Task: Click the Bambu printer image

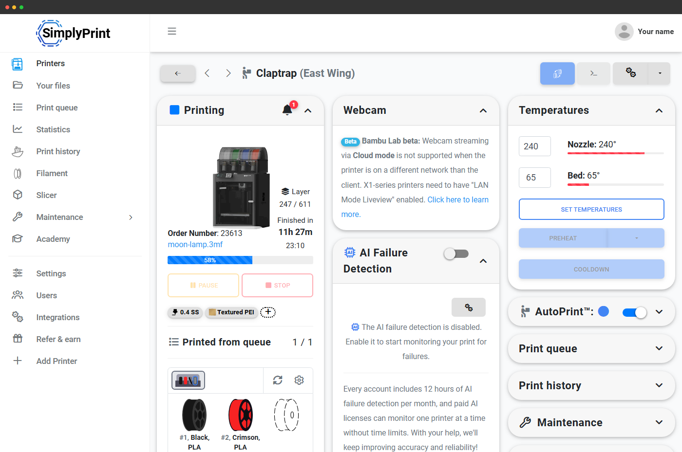Action: [241, 187]
